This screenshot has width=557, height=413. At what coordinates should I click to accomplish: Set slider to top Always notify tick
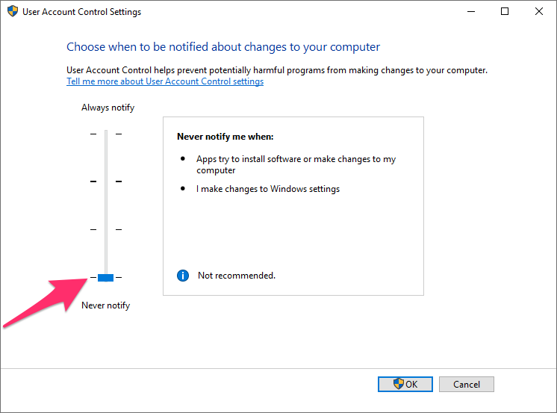106,134
